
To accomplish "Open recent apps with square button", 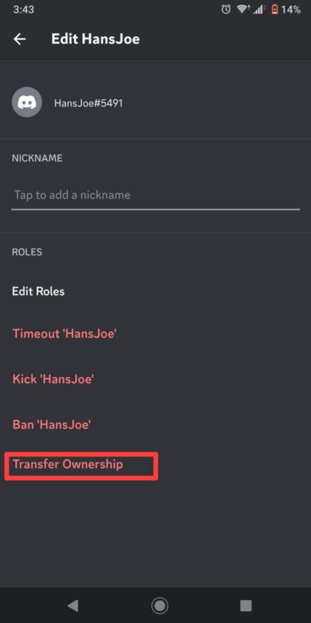I will pos(246,605).
